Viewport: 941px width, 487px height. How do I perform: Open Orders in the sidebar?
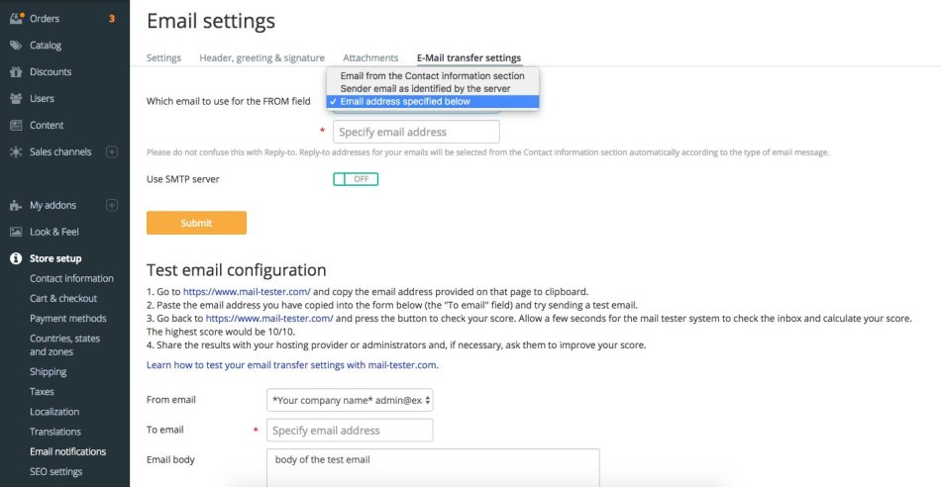tap(45, 19)
